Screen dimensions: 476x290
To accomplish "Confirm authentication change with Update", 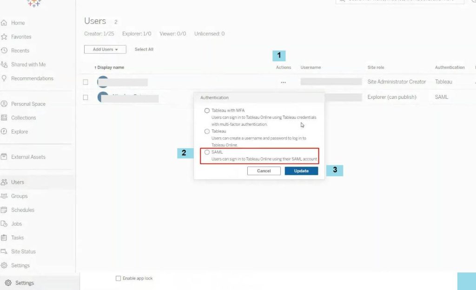I will [301, 171].
